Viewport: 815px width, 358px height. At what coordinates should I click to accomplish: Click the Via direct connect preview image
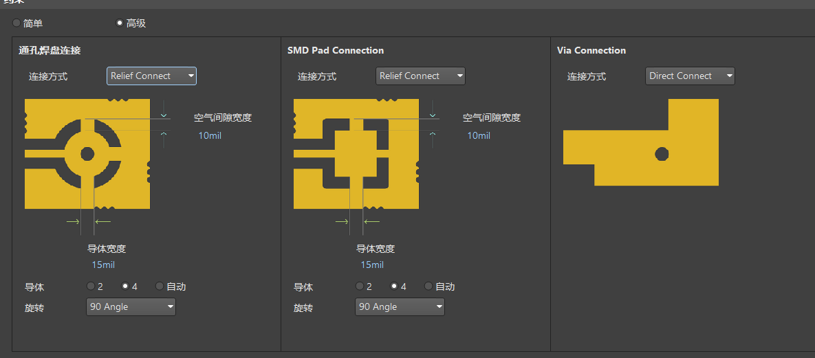(x=641, y=142)
